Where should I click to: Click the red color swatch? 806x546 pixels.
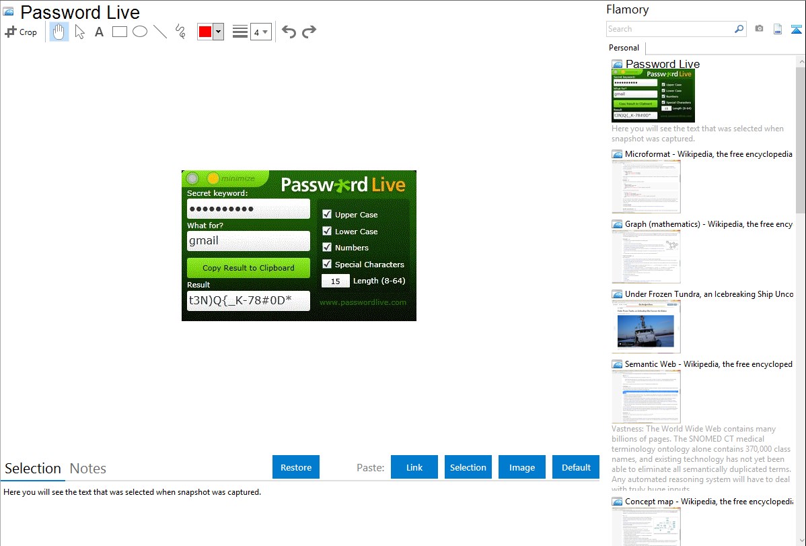[205, 32]
